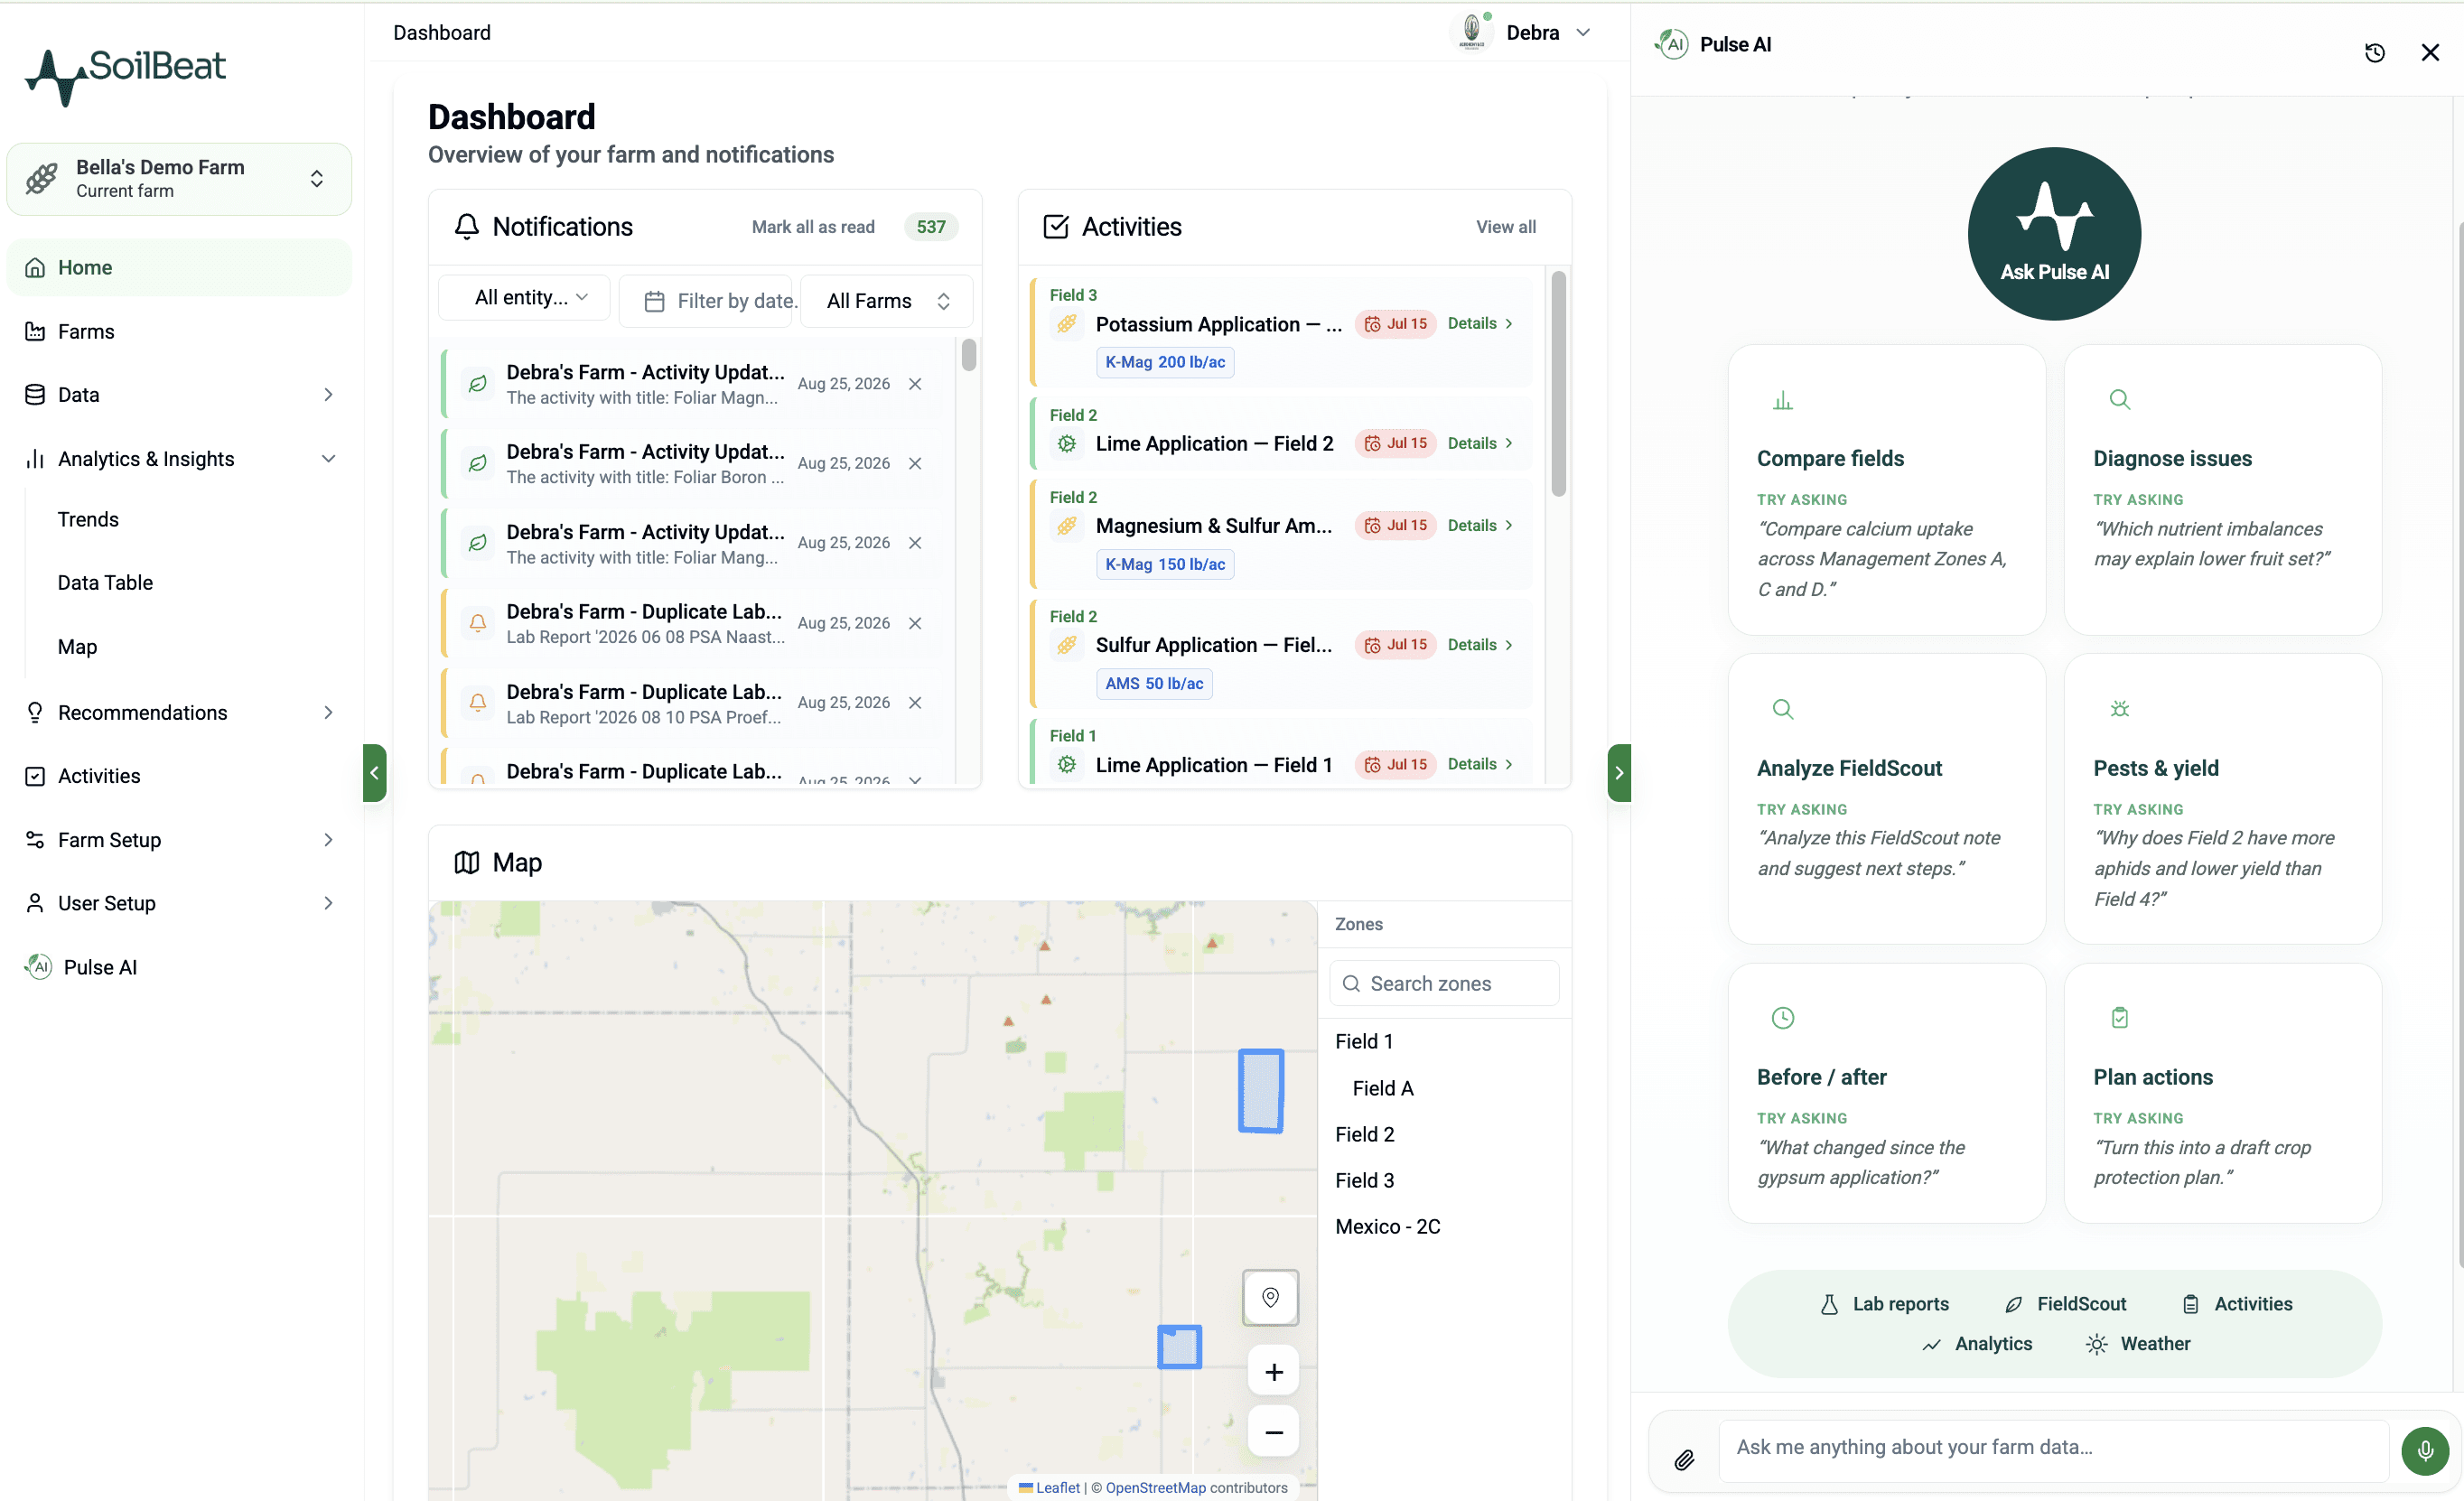The height and width of the screenshot is (1501, 2464).
Task: Click View all activities
Action: coord(1505,226)
